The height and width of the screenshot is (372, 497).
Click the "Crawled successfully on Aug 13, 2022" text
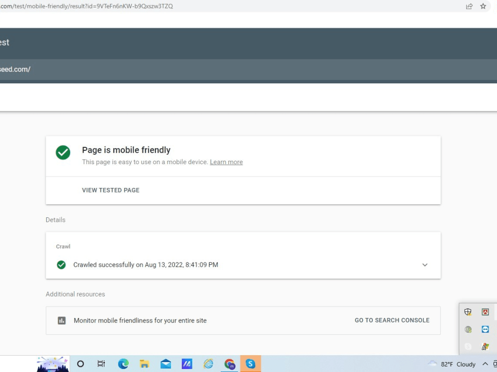(x=146, y=265)
